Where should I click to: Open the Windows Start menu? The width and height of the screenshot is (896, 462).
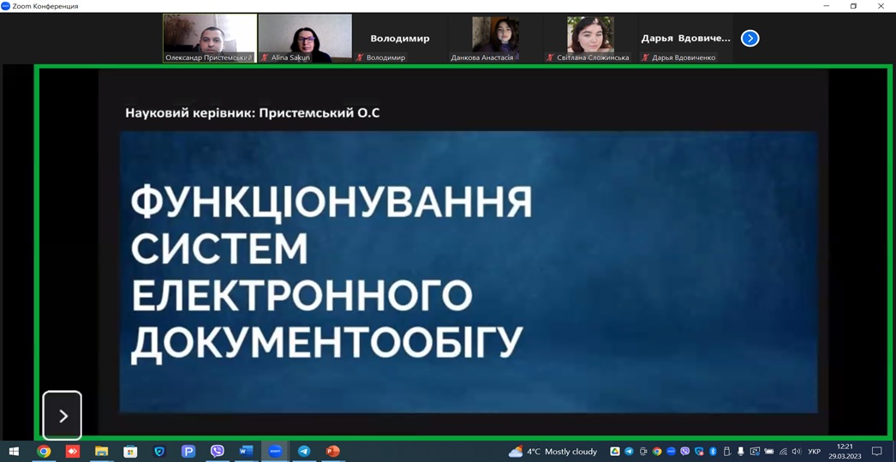pos(14,451)
